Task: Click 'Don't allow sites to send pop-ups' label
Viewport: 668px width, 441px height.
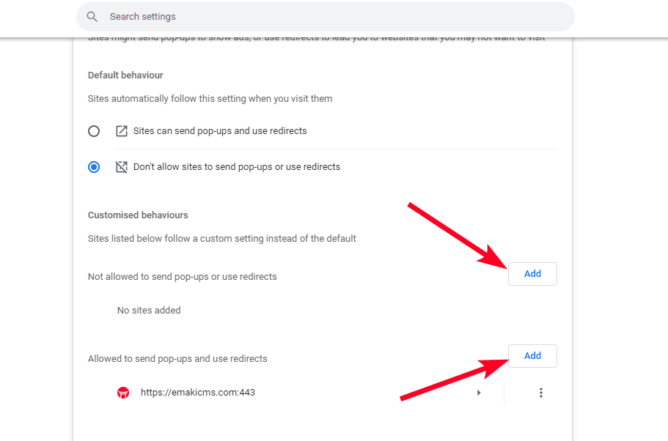Action: (x=237, y=167)
